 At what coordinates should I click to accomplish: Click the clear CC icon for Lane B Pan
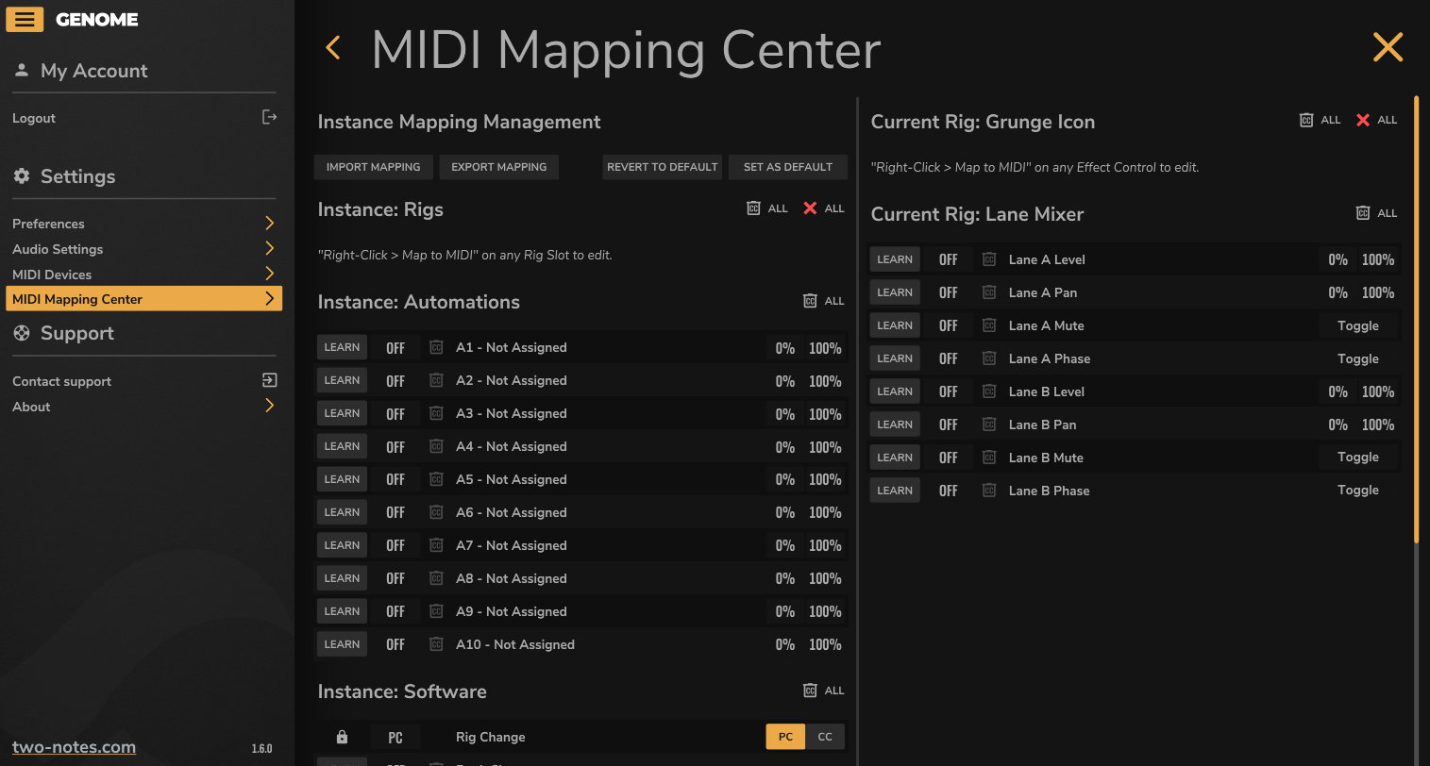[x=989, y=425]
